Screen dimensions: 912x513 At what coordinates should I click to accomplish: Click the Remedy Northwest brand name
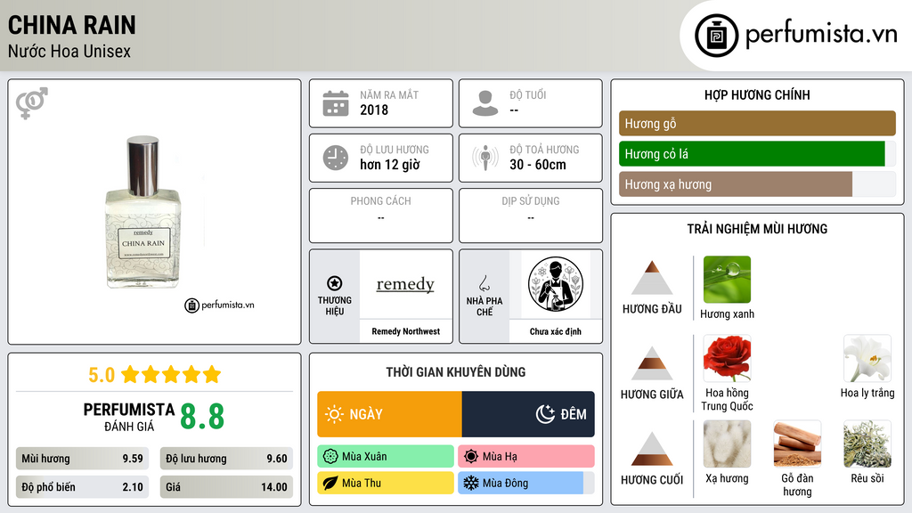tap(405, 331)
